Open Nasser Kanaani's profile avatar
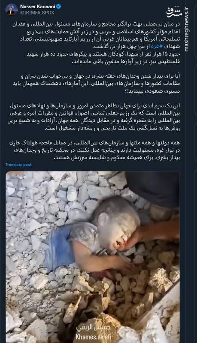This screenshot has height=343, width=197. point(12,9)
